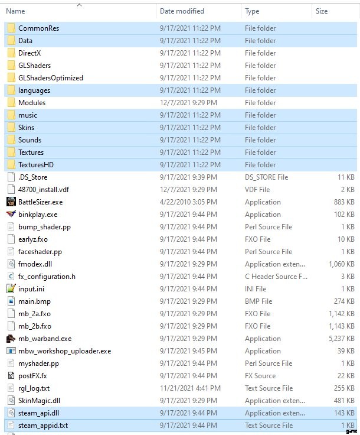Click the fx_configuration.h file icon

pos(11,277)
